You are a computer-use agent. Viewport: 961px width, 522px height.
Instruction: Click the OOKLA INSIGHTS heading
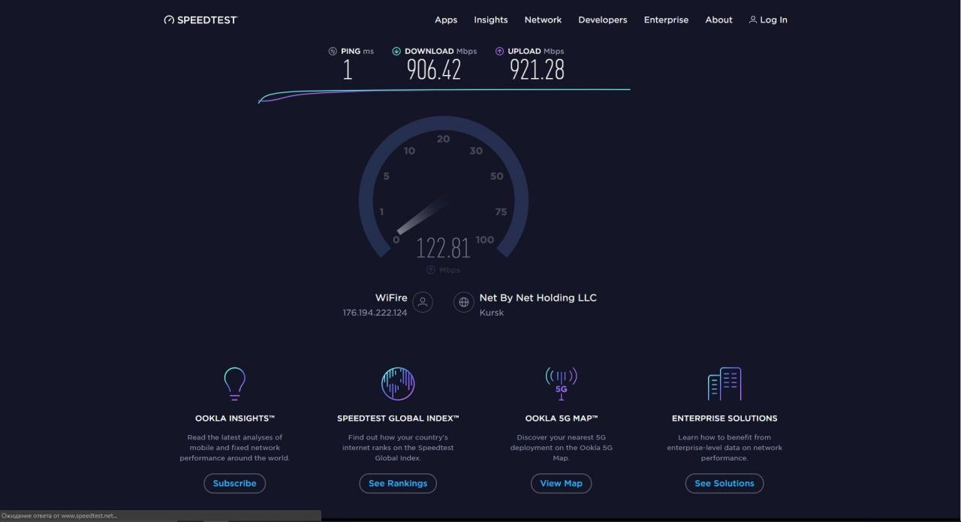pyautogui.click(x=234, y=418)
